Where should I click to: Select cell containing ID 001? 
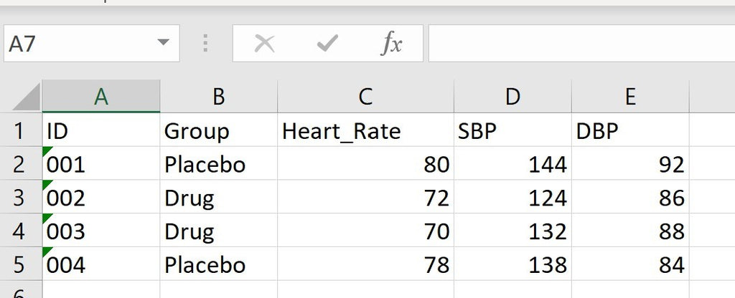pyautogui.click(x=101, y=165)
